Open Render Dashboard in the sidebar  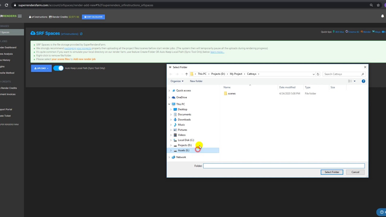point(8,48)
